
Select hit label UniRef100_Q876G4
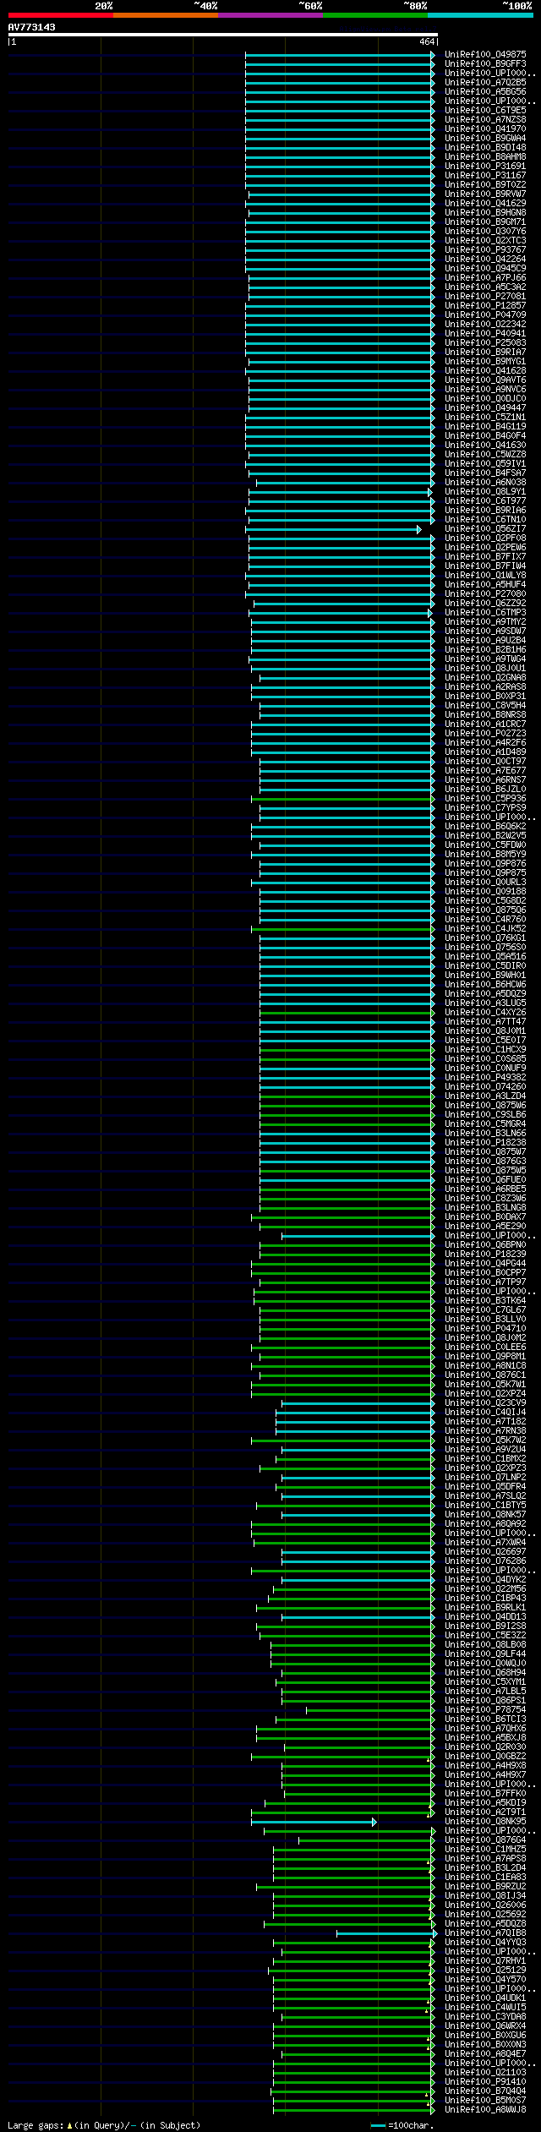485,1840
